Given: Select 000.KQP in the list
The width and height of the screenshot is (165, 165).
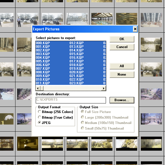Looking at the screenshot, I should tap(43, 43).
